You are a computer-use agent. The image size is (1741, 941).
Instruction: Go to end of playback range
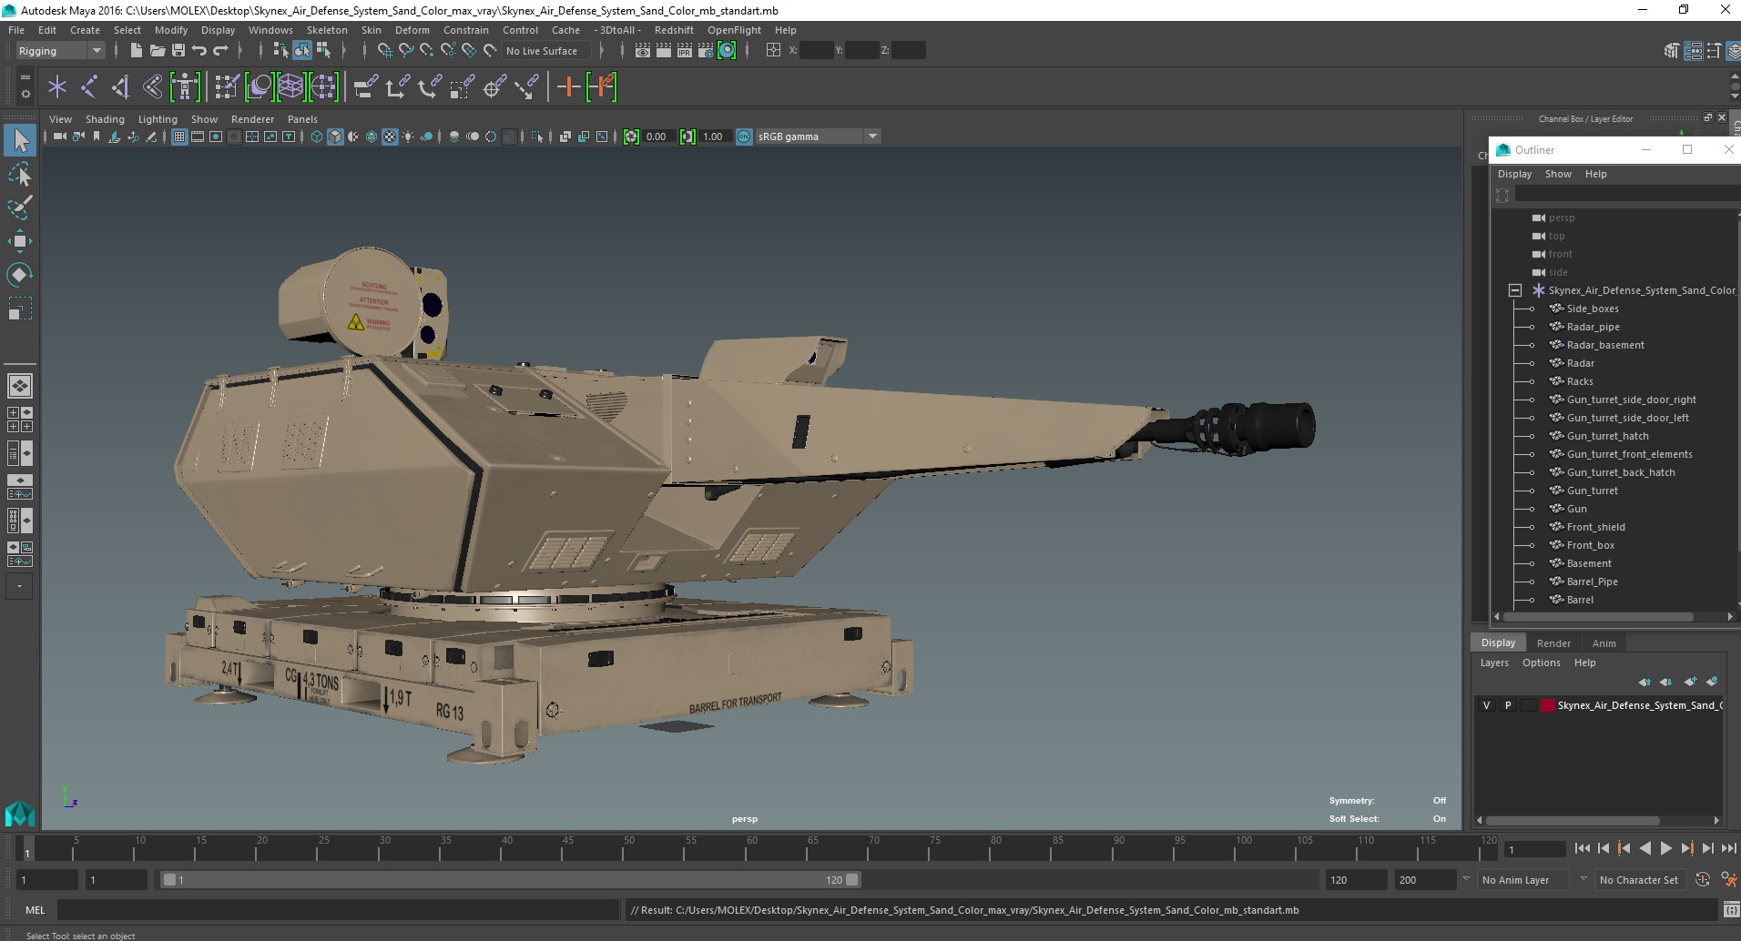click(1728, 848)
